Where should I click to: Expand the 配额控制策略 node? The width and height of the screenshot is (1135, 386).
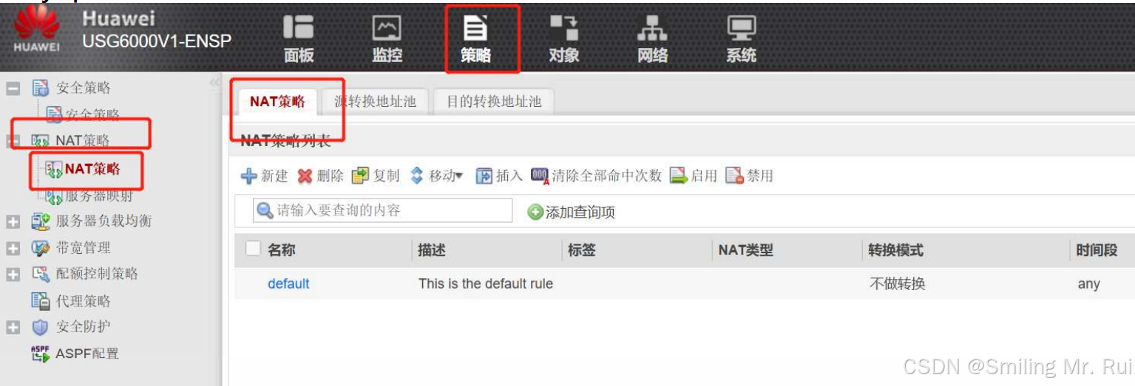13,275
